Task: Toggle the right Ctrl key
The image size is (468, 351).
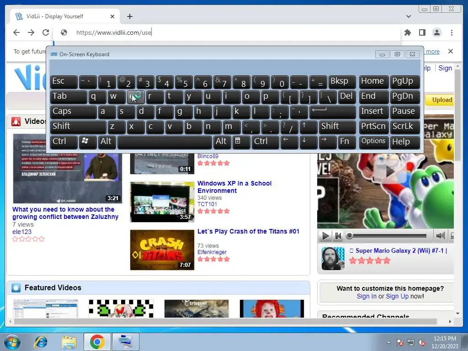Action: [266, 142]
